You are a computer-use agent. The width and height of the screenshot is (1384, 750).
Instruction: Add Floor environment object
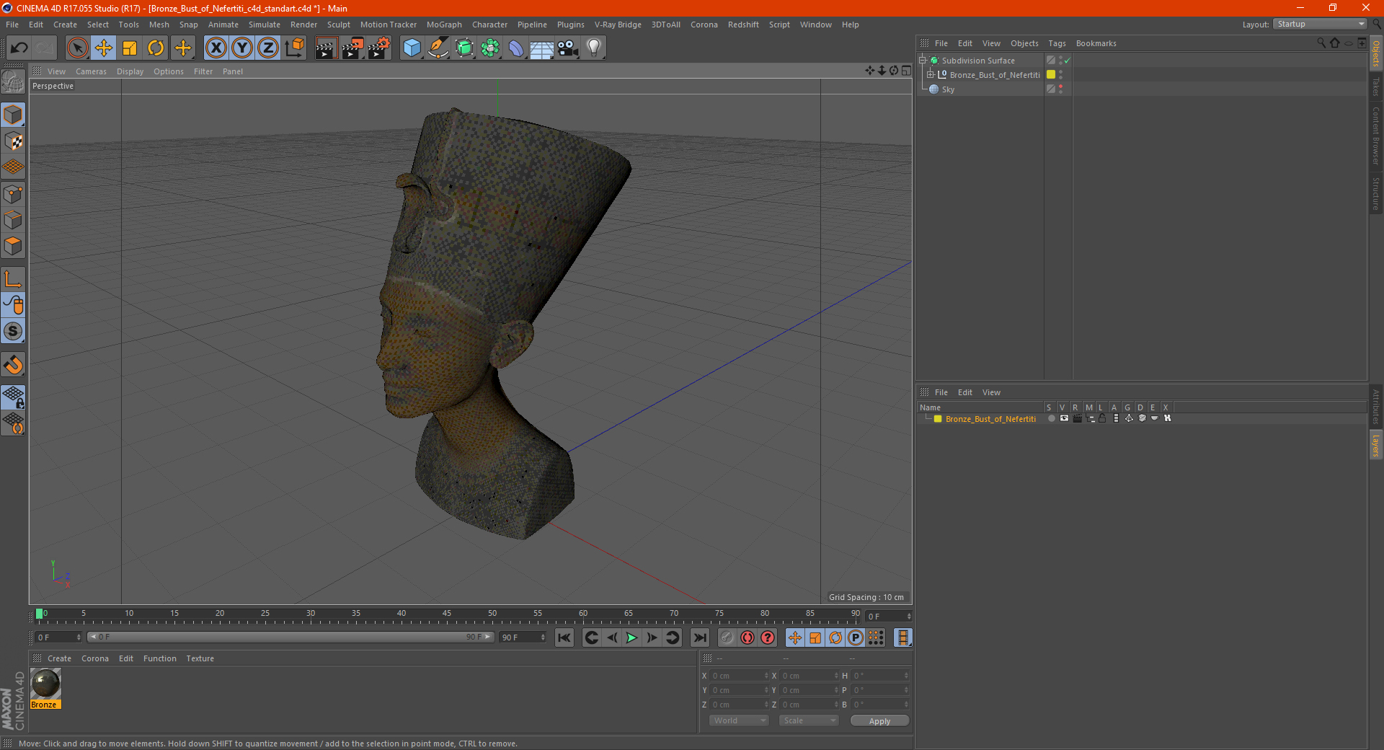[542, 48]
